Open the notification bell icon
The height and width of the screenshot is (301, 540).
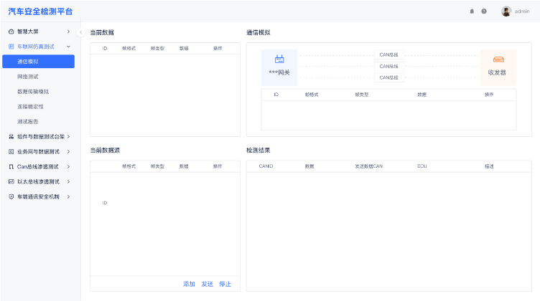tap(472, 11)
